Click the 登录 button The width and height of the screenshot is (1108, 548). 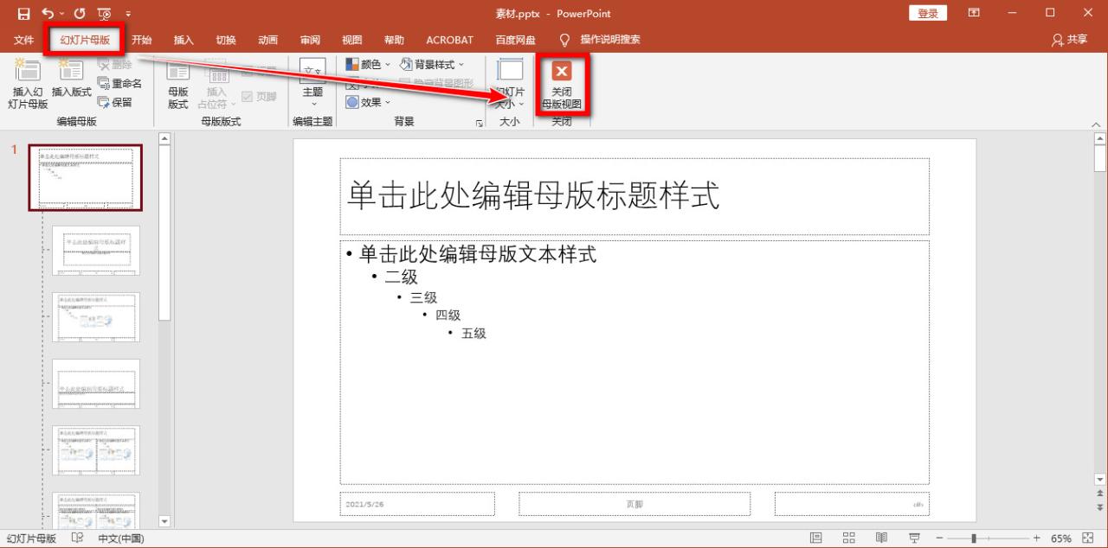pyautogui.click(x=927, y=13)
